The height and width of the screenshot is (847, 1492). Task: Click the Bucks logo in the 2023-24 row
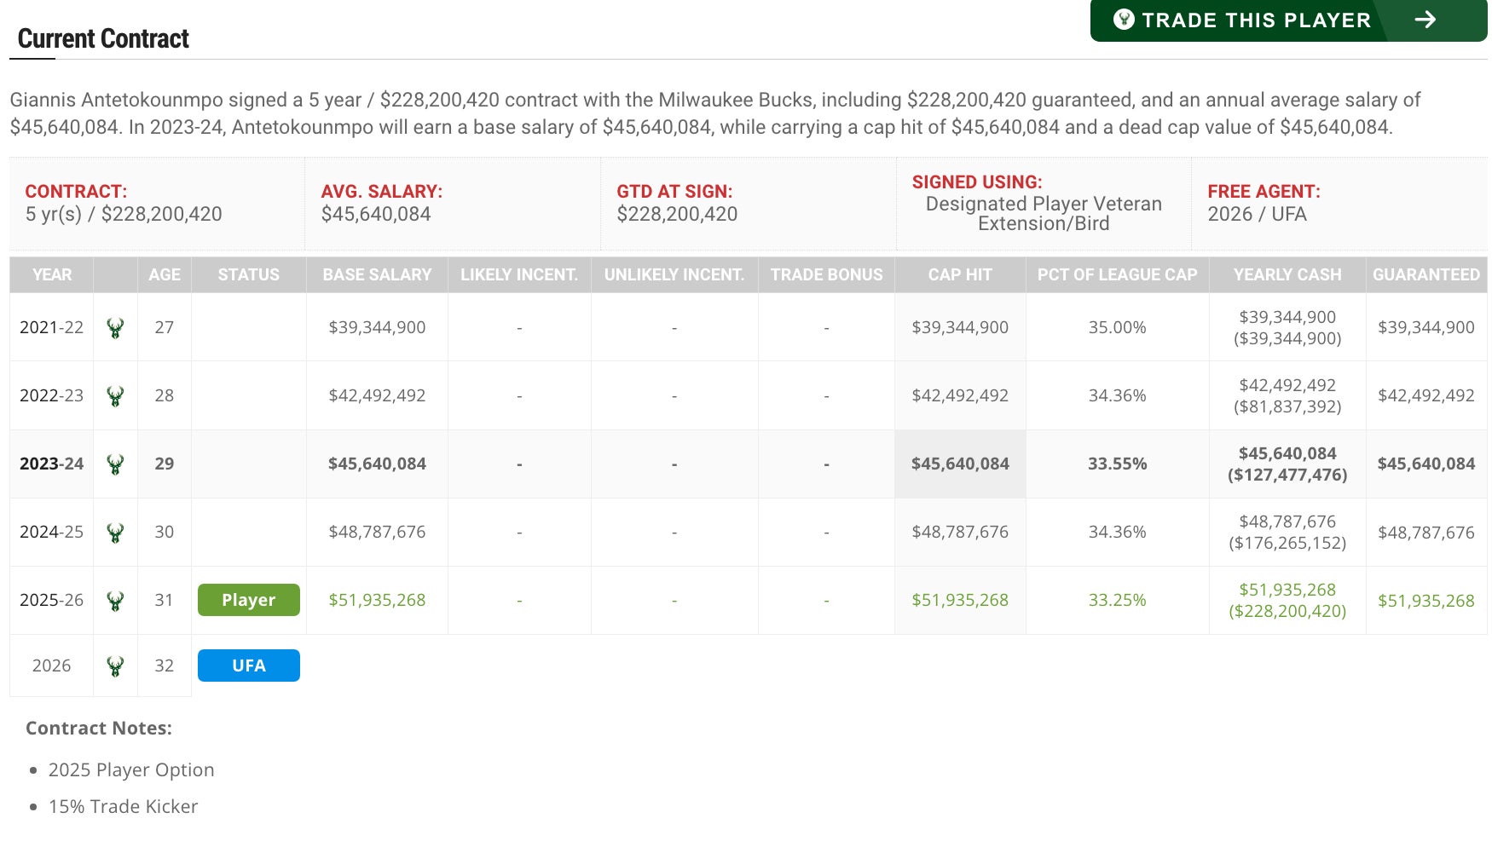pos(115,464)
